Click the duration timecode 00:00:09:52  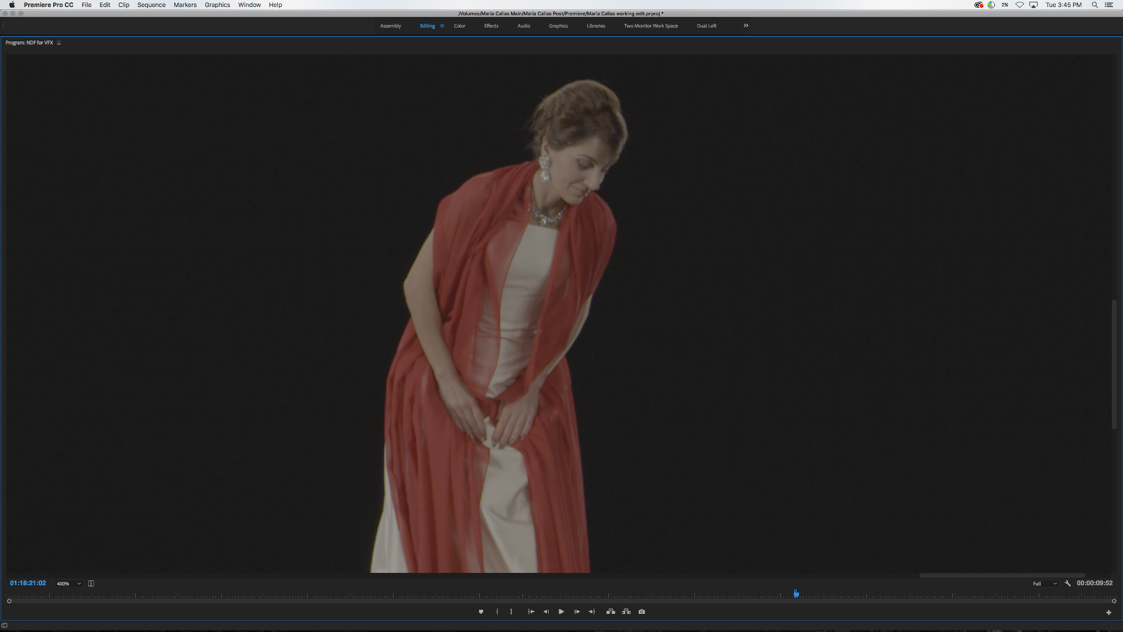[1094, 583]
